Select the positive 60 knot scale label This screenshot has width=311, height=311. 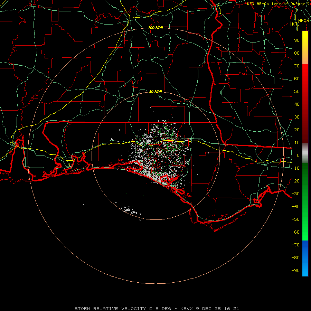click(297, 79)
